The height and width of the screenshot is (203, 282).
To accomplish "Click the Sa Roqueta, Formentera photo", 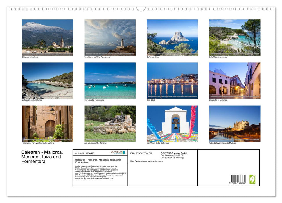I will pos(110,80).
